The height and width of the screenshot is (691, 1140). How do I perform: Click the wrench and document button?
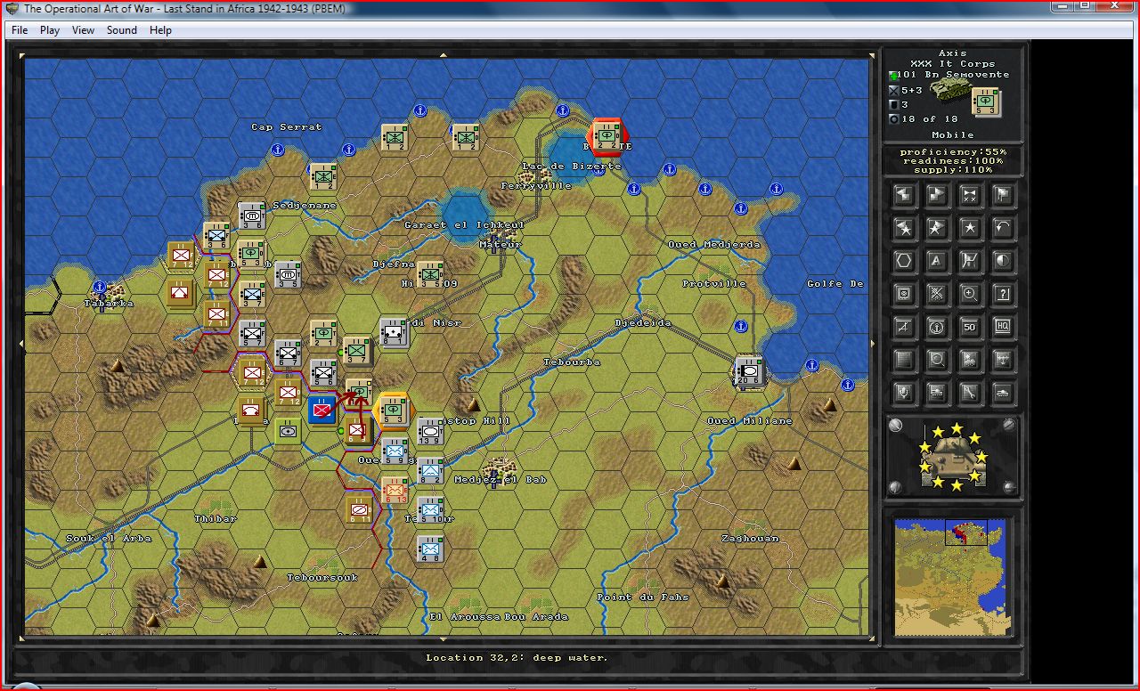click(970, 392)
